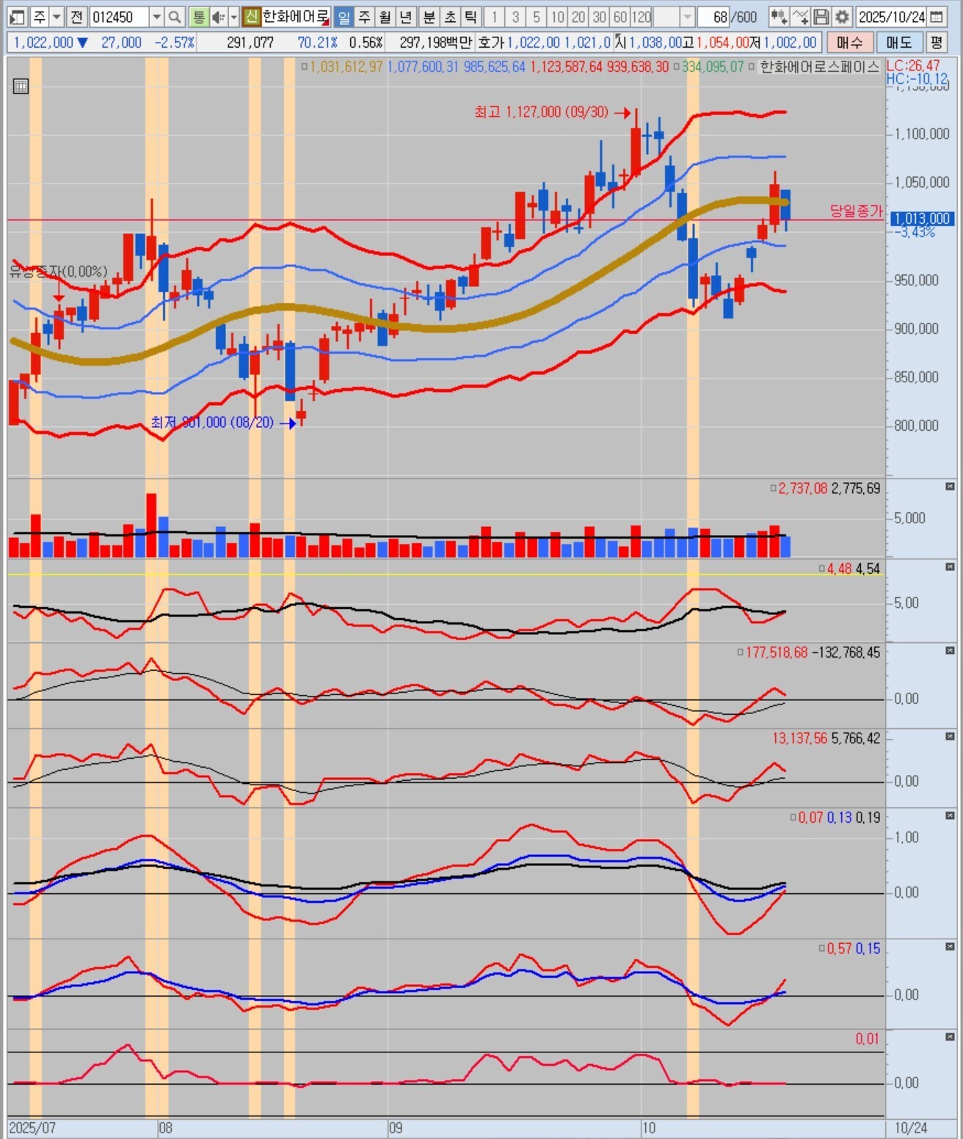Click the blue 1,077,600,31 band legend value
The width and height of the screenshot is (963, 1139).
click(x=422, y=67)
